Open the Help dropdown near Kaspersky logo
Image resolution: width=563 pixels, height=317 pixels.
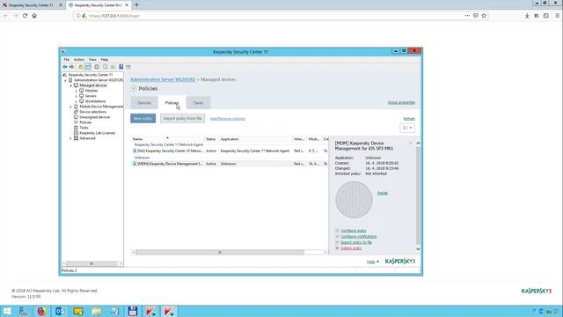tap(373, 262)
